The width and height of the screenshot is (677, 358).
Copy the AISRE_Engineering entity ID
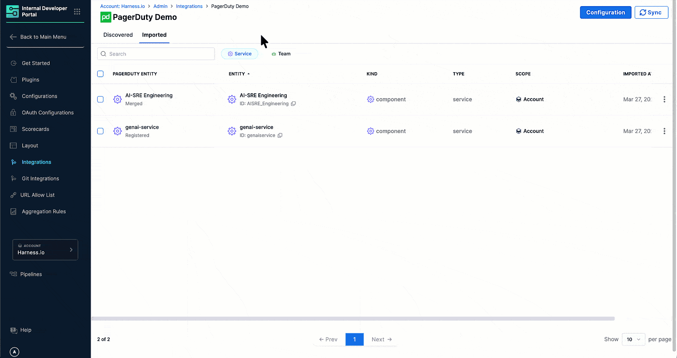click(294, 104)
